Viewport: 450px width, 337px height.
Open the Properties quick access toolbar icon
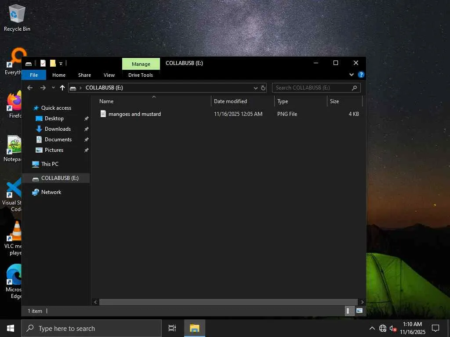pyautogui.click(x=43, y=63)
